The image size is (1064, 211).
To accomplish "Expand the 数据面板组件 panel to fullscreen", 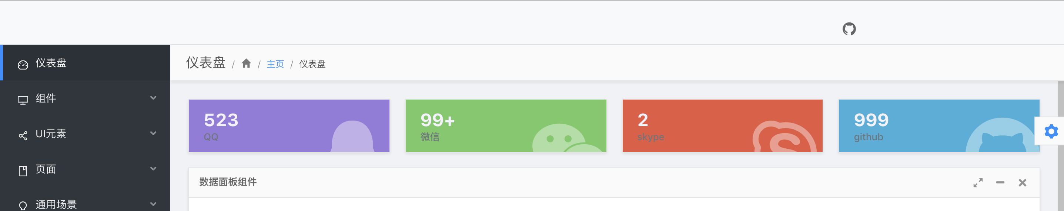I will [x=978, y=182].
